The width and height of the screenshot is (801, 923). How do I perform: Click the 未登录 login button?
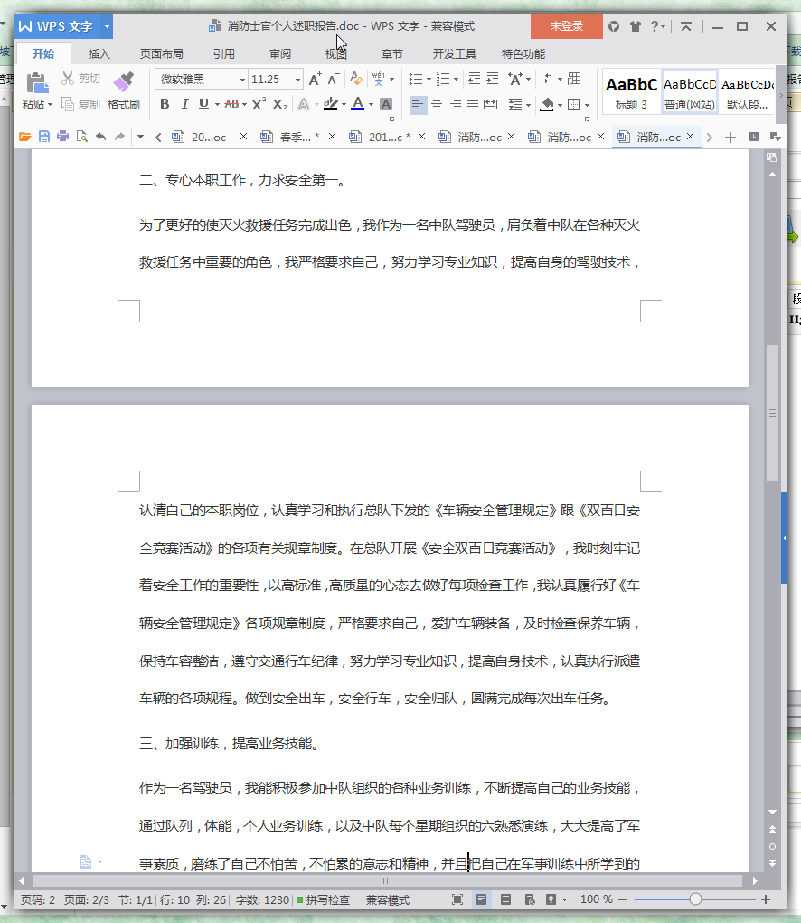pos(567,26)
